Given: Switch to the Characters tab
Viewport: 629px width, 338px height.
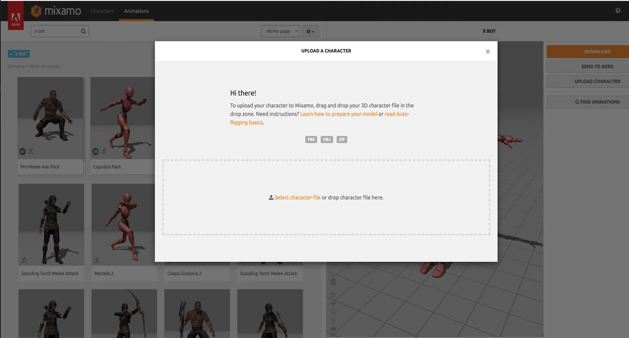Looking at the screenshot, I should (x=102, y=11).
